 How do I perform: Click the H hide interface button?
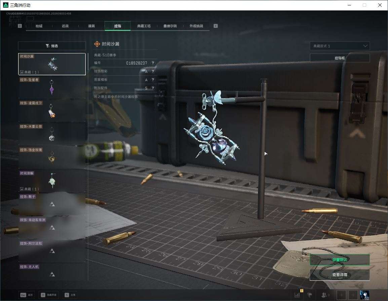pyautogui.click(x=48, y=295)
